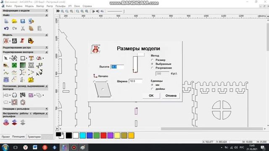Click the purple squares offset vectors icon
This screenshot has height=151, width=269.
[x=31, y=95]
